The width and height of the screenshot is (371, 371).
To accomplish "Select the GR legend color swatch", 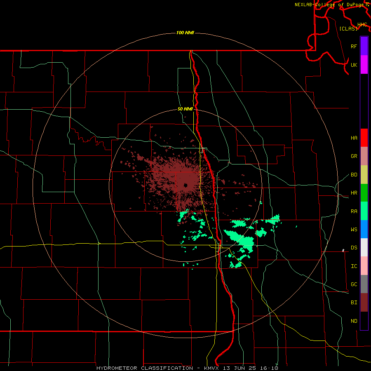I will click(364, 156).
